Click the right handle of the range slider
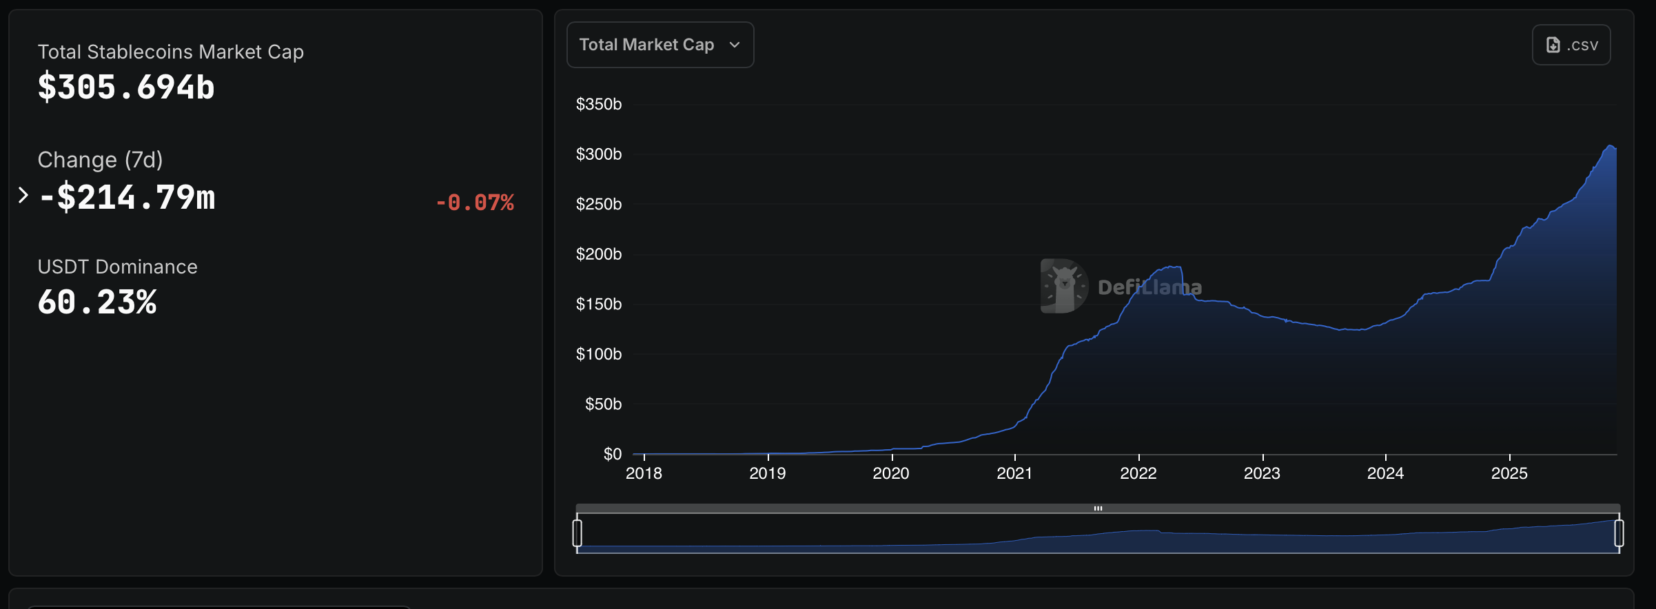Viewport: 1656px width, 609px height. tap(1619, 533)
